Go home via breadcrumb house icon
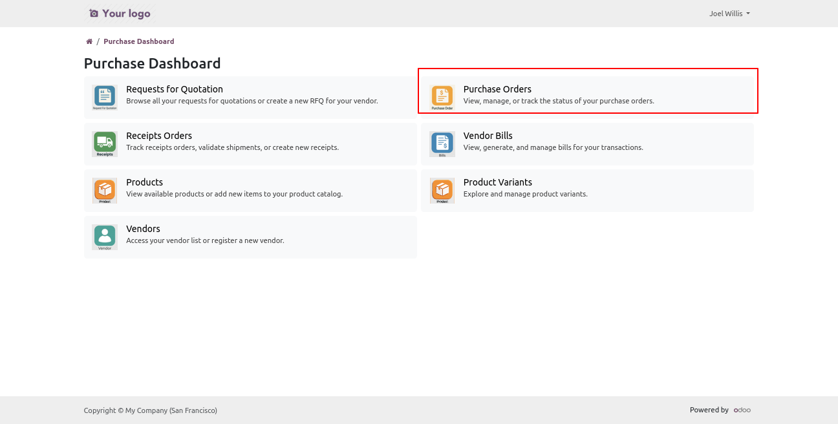This screenshot has width=838, height=424. tap(89, 41)
